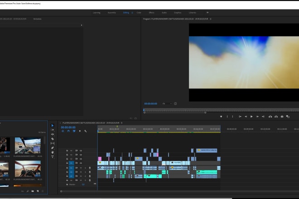Click the Lift button
299x199 pixels.
point(270,117)
